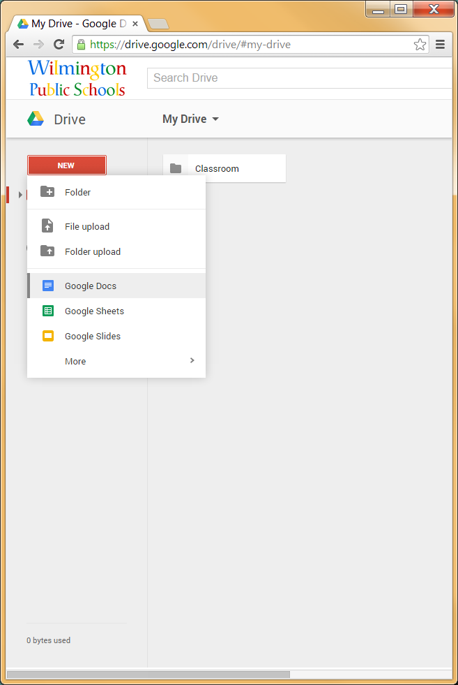Click the new folder plus icon
This screenshot has width=458, height=685.
[x=47, y=191]
